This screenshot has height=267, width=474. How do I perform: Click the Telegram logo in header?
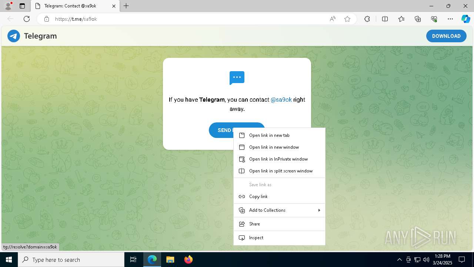pos(14,36)
